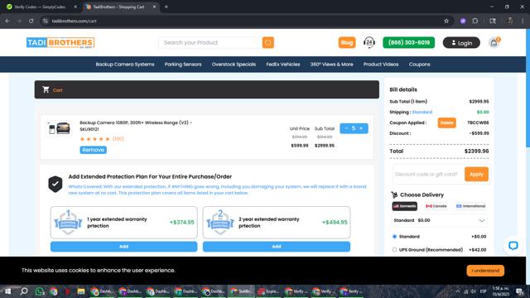Accept cookies with I understand button

click(485, 271)
